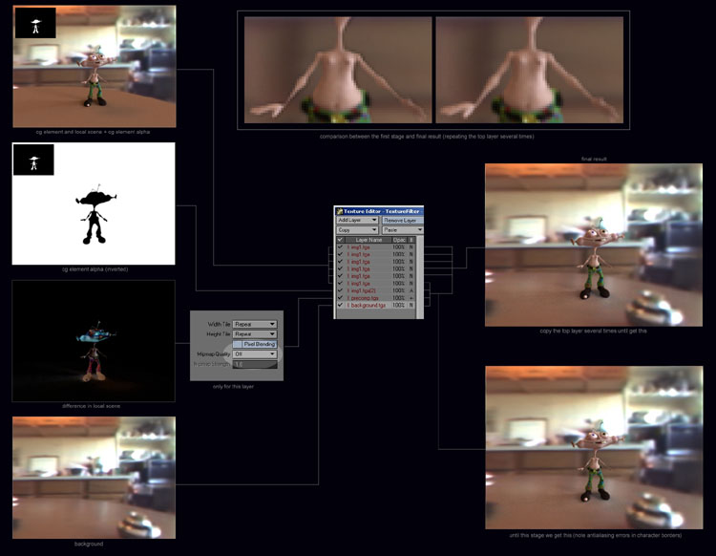The width and height of the screenshot is (716, 556).
Task: Select the background.tga layer name
Action: (369, 305)
